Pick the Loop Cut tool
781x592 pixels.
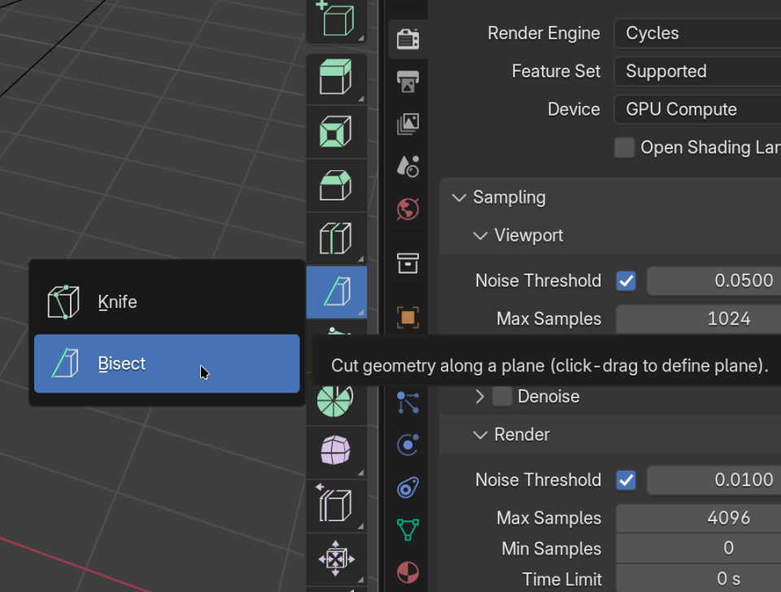click(335, 239)
